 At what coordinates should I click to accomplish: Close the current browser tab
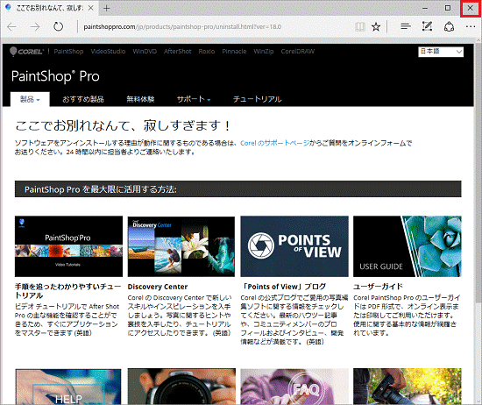point(91,8)
